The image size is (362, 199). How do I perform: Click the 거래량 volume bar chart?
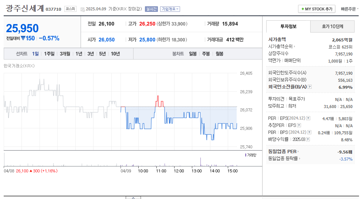[121, 159]
